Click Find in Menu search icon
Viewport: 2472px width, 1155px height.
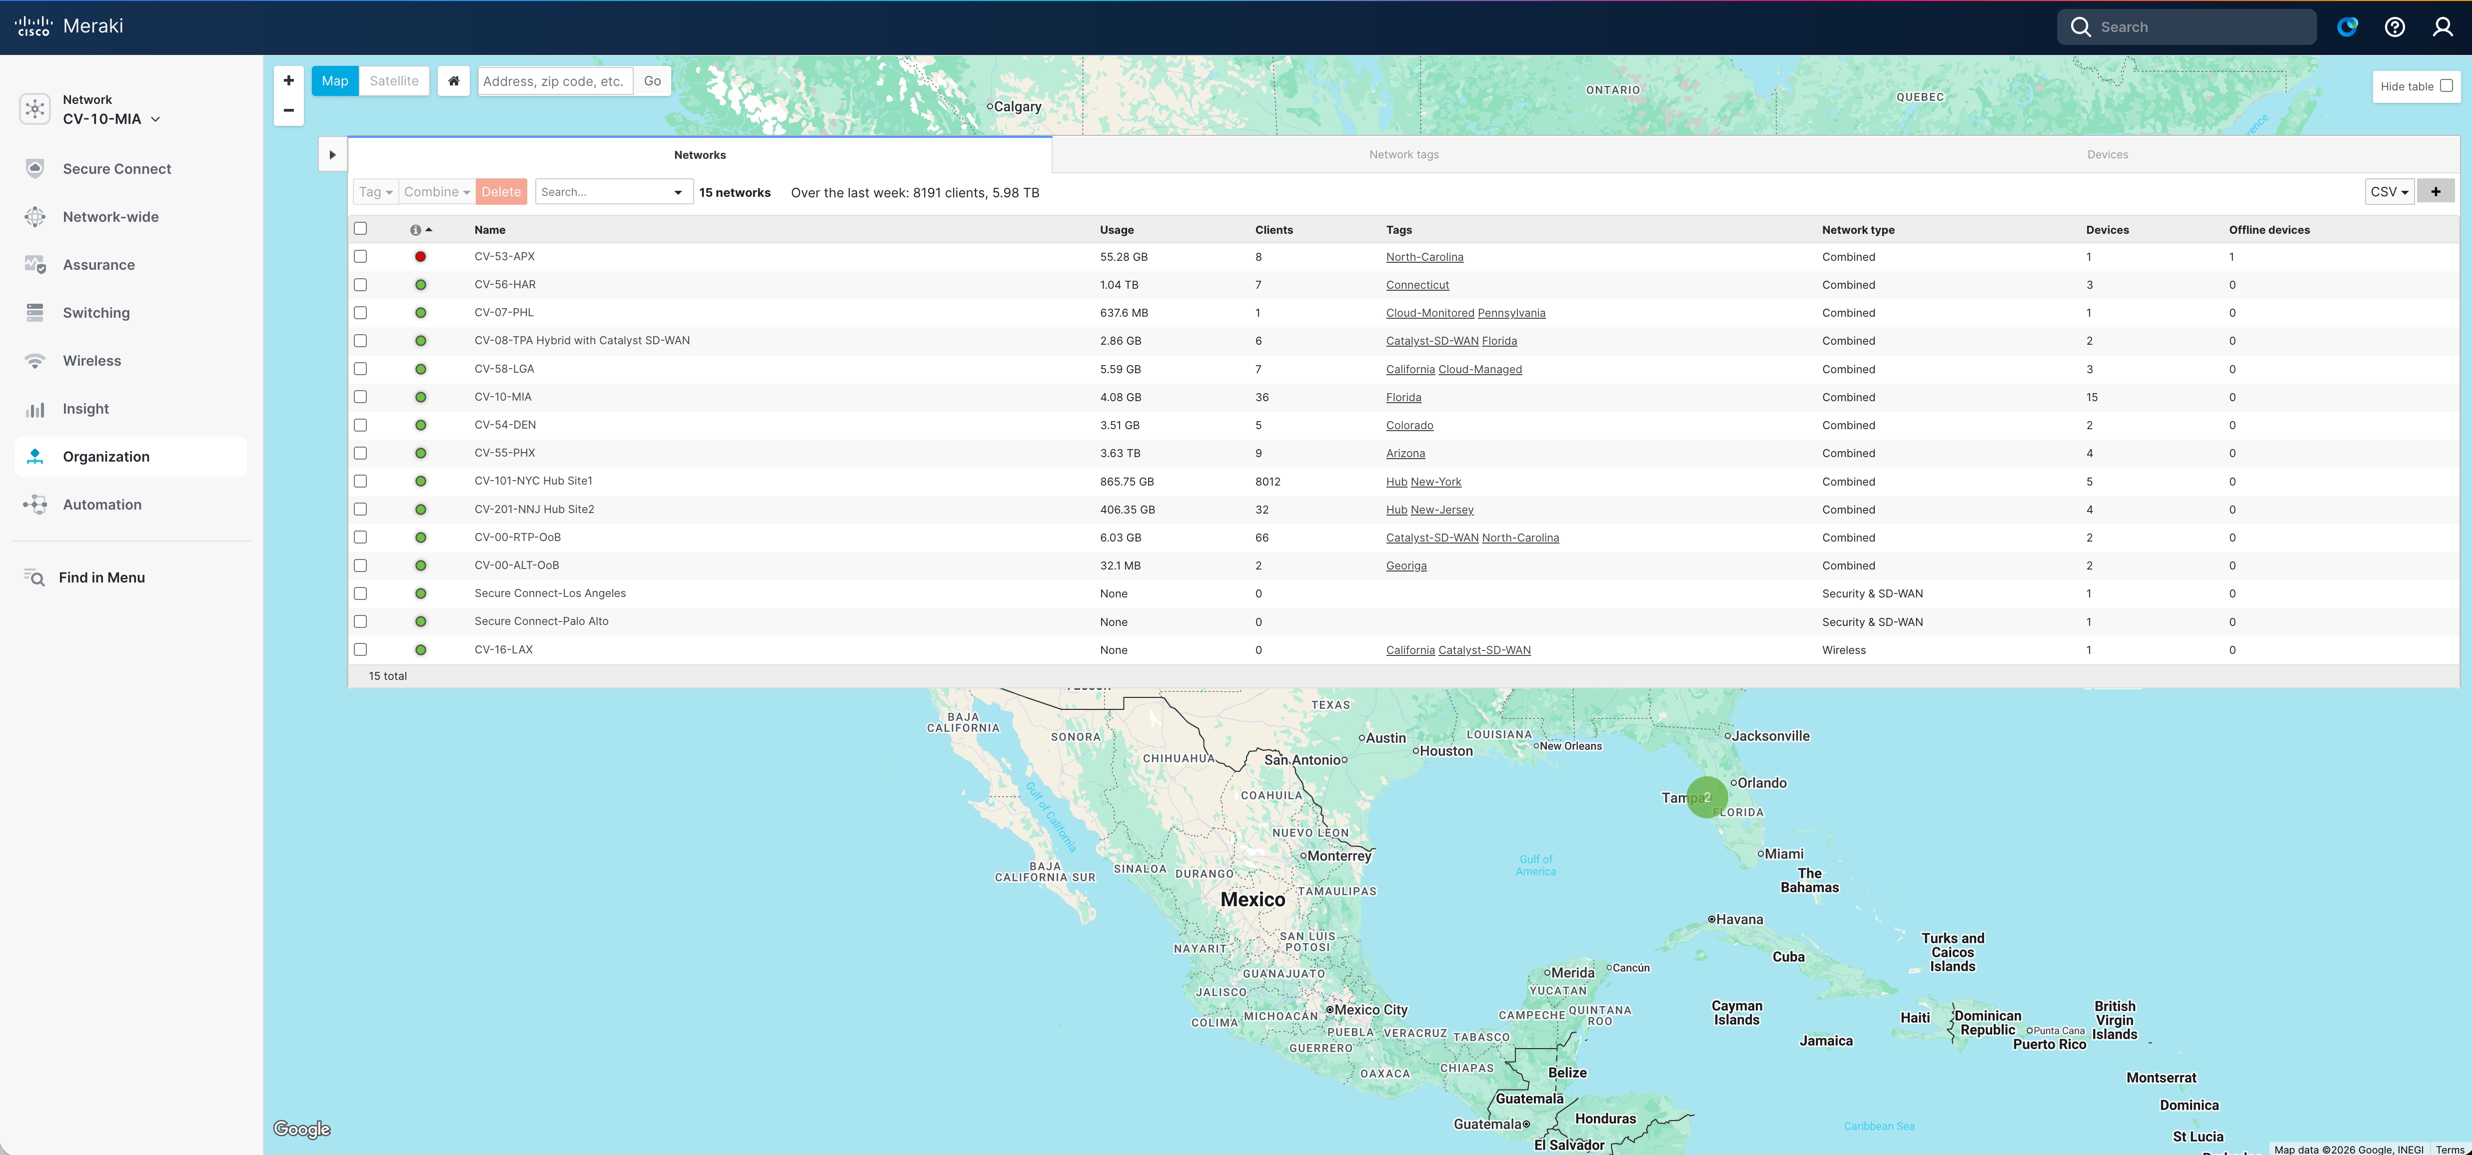(34, 577)
